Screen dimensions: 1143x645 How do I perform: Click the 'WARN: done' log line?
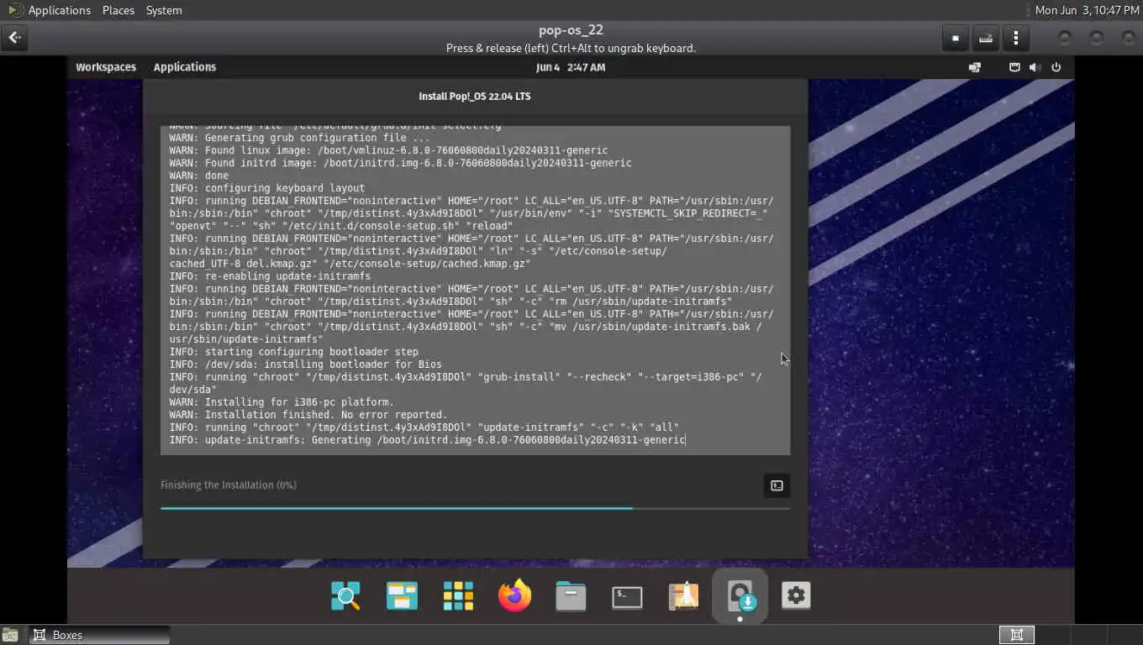[x=198, y=176]
